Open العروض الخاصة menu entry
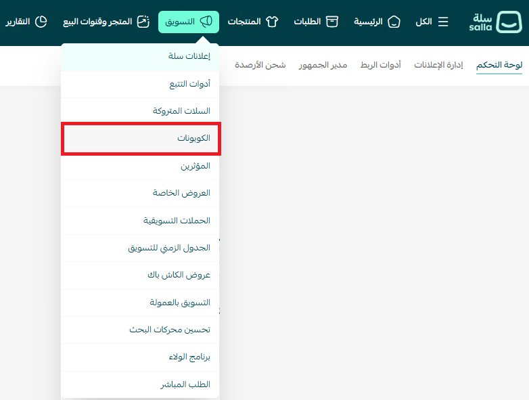 point(181,193)
